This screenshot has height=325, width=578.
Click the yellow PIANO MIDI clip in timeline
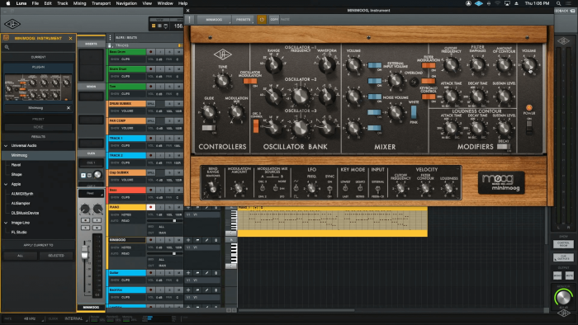pos(333,222)
